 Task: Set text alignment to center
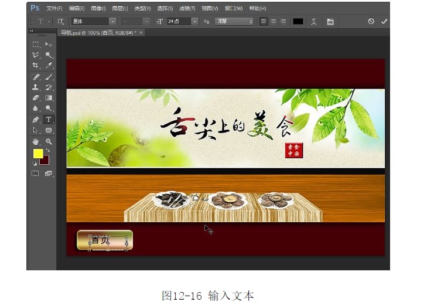[x=273, y=21]
